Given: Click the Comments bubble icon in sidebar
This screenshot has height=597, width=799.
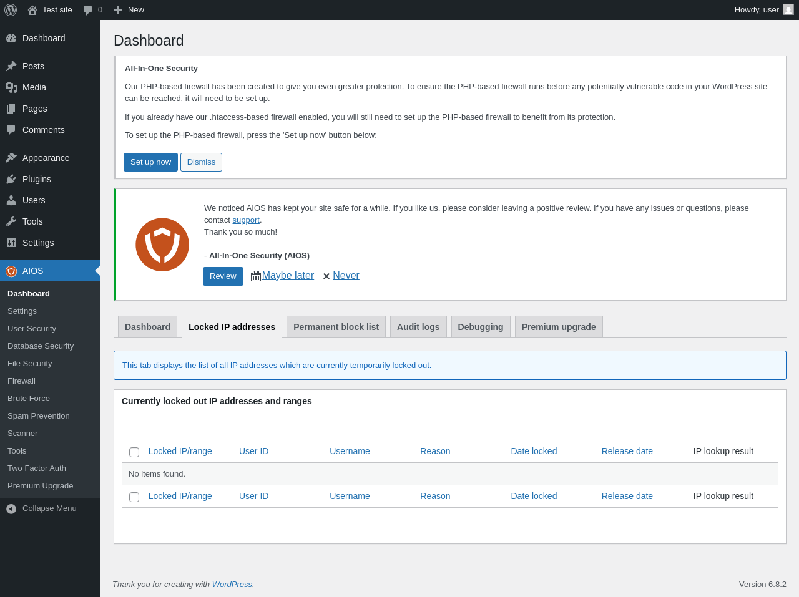Looking at the screenshot, I should pyautogui.click(x=11, y=130).
